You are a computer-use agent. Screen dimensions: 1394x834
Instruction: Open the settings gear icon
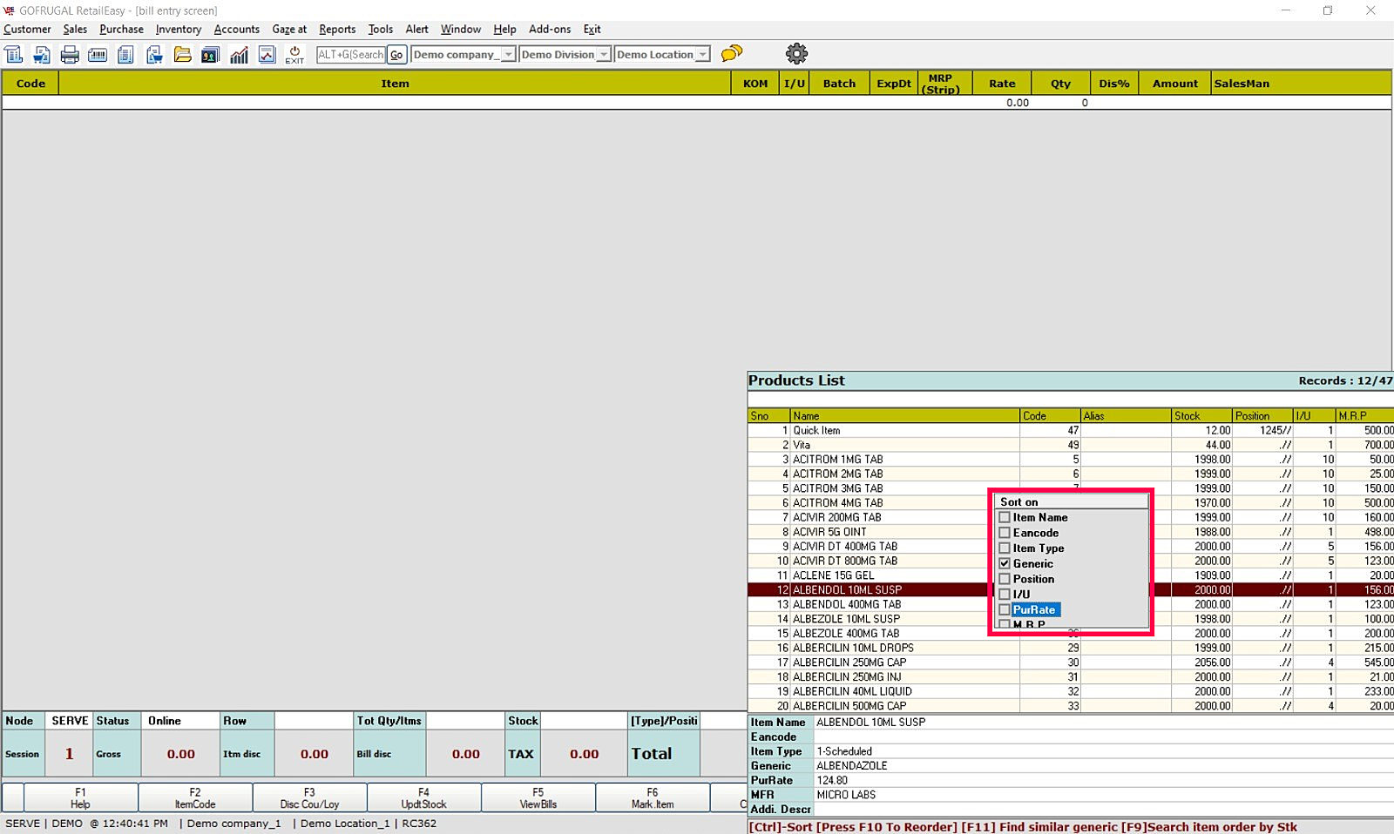796,54
